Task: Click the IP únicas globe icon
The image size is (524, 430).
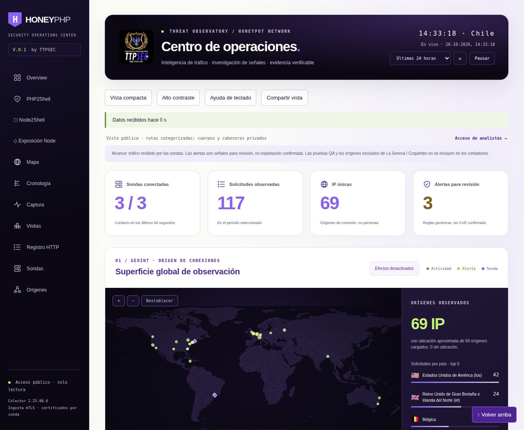Action: coord(324,184)
